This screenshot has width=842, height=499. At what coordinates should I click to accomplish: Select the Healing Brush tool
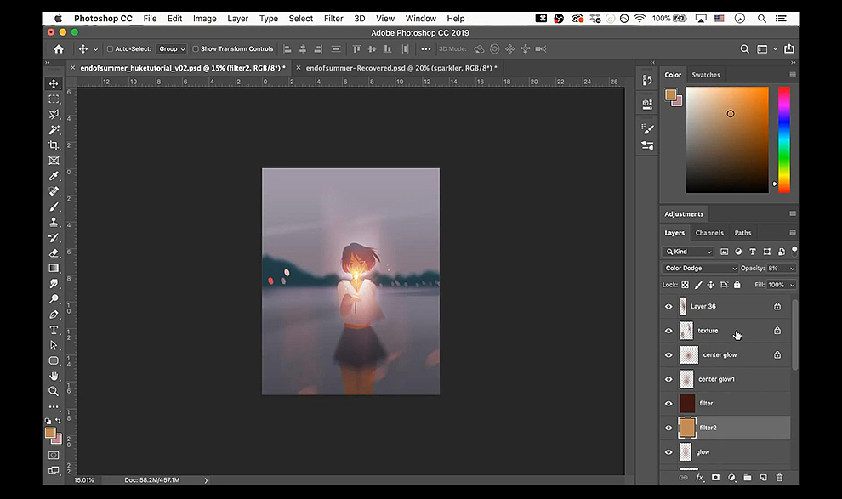pos(54,191)
